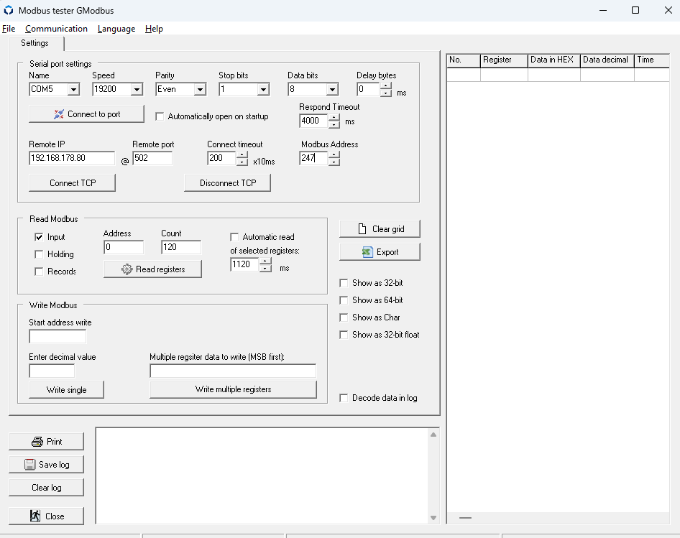
Task: Click the Connect to port plug icon
Action: coord(59,114)
